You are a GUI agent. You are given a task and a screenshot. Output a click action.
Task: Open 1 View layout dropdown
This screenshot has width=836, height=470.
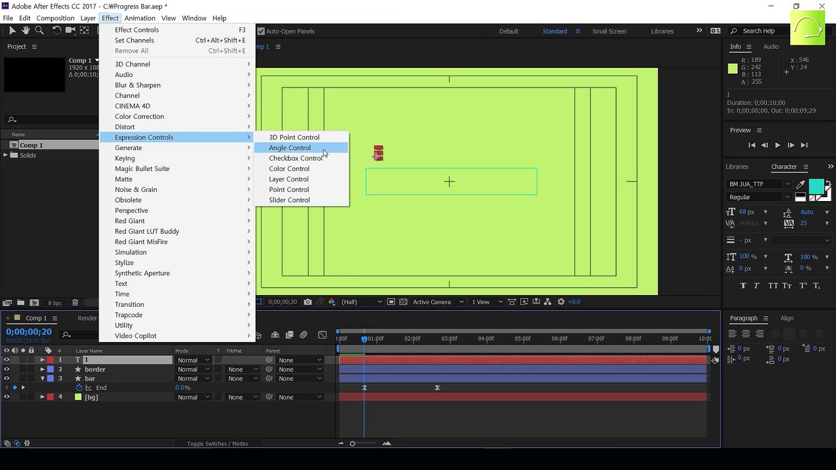[x=487, y=302]
